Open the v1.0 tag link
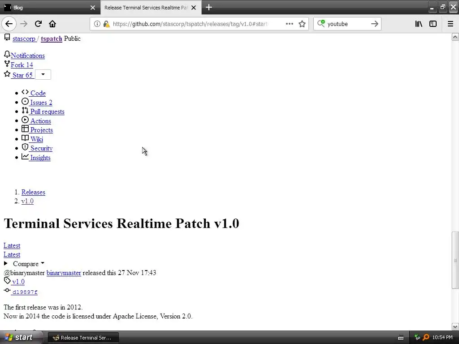Image resolution: width=459 pixels, height=344 pixels. click(x=18, y=282)
